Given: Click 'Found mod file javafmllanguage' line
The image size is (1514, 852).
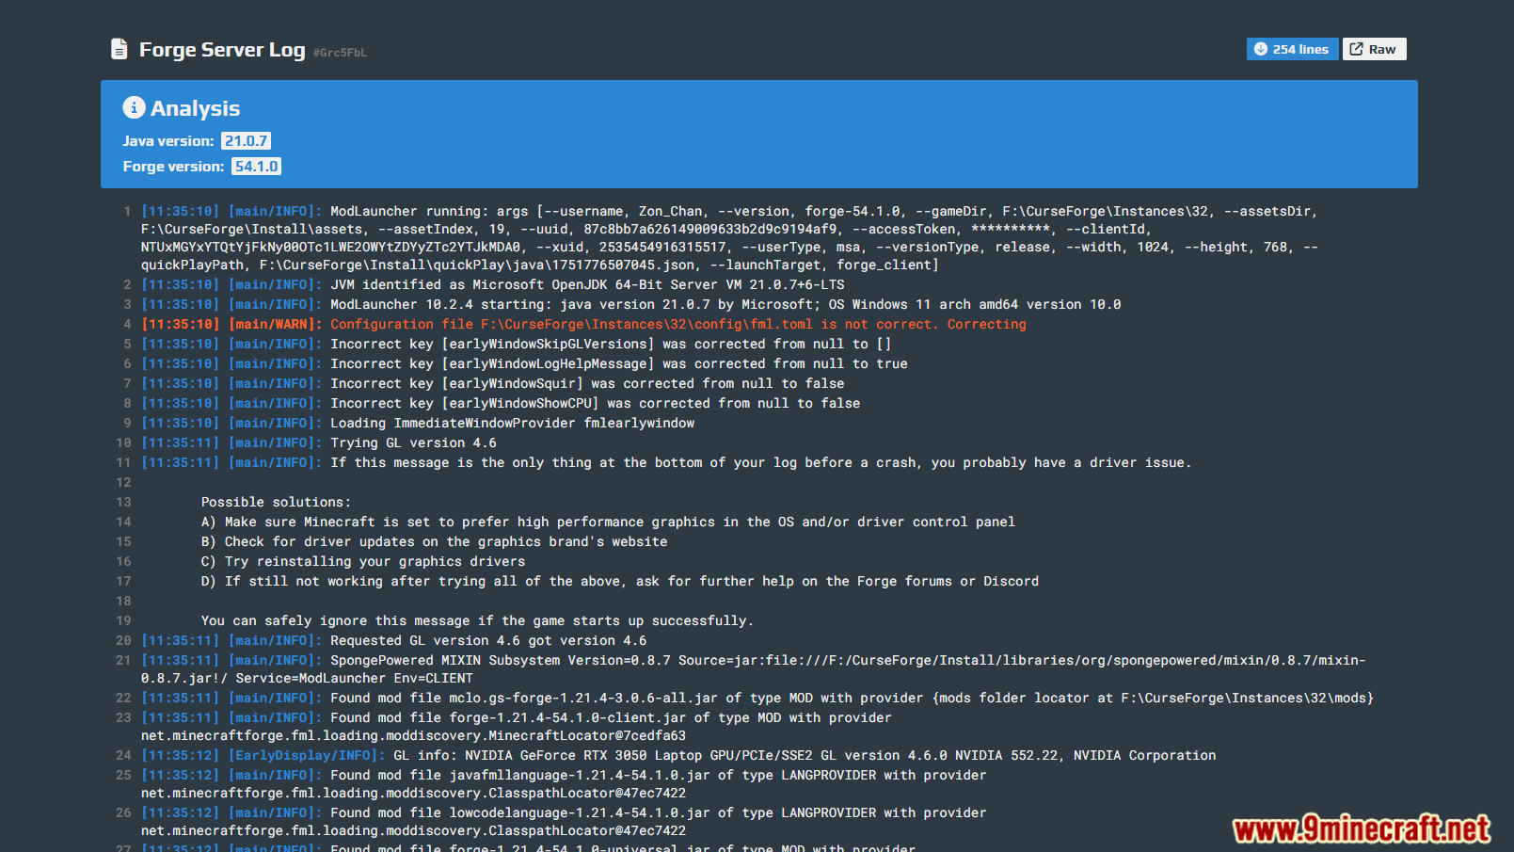Looking at the screenshot, I should coord(564,784).
